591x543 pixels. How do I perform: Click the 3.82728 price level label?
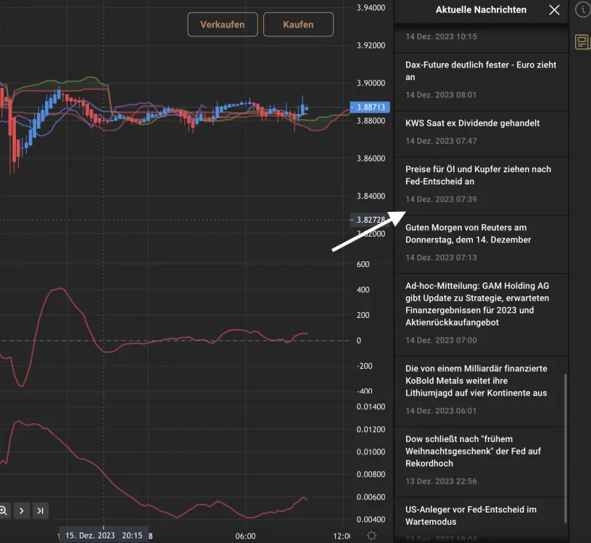coord(368,218)
